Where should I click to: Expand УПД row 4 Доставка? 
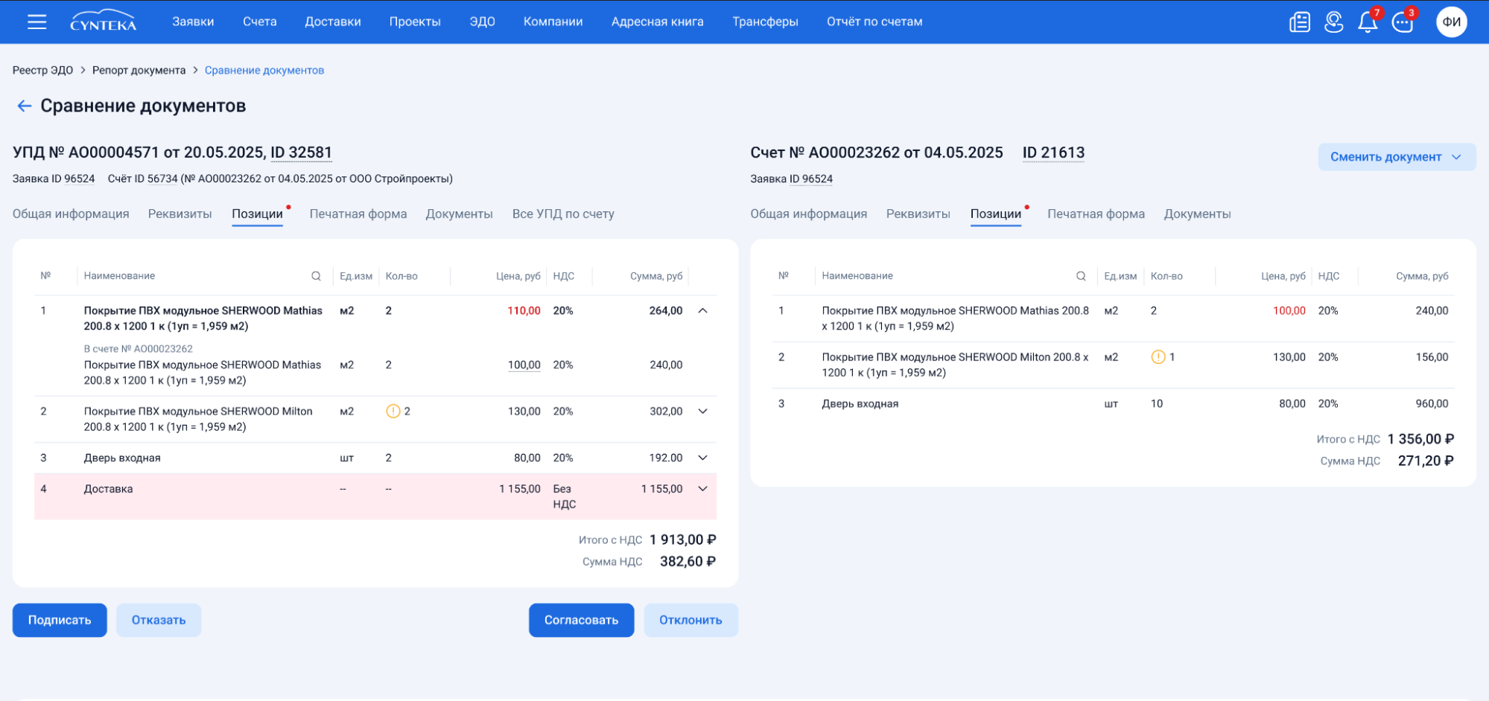click(702, 488)
